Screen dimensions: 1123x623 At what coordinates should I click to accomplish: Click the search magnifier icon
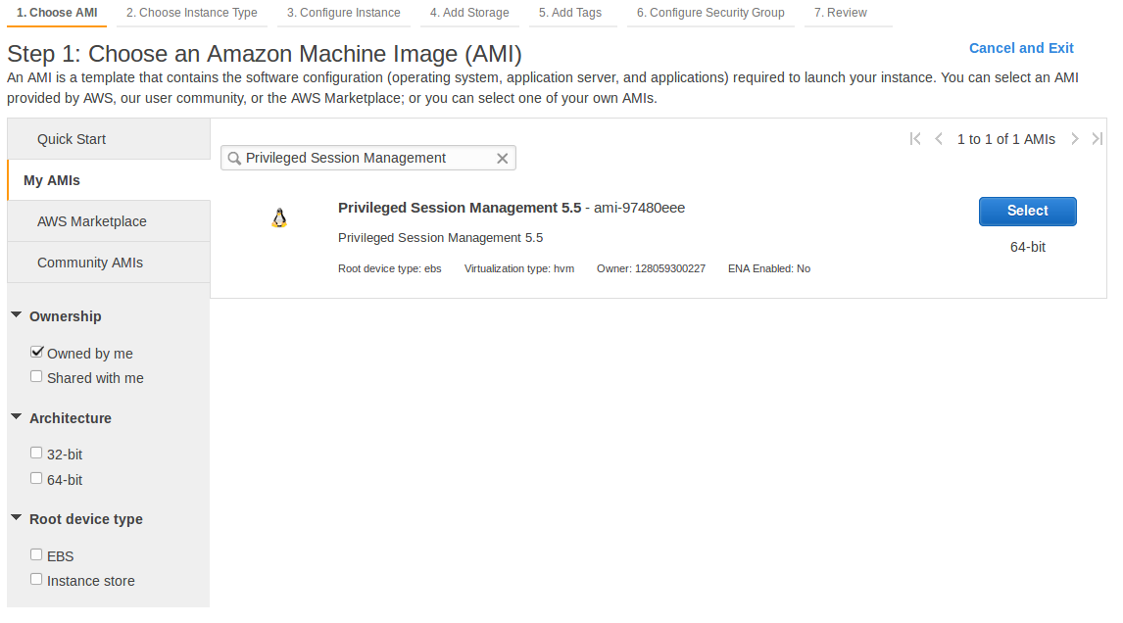coord(234,159)
